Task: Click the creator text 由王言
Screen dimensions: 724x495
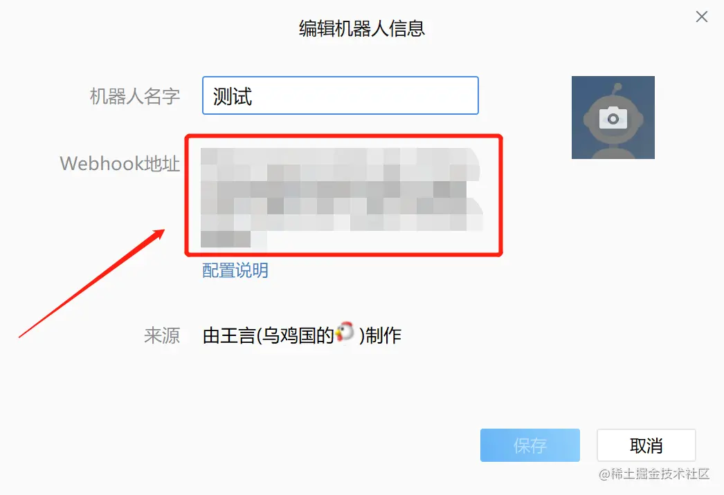Action: click(229, 335)
